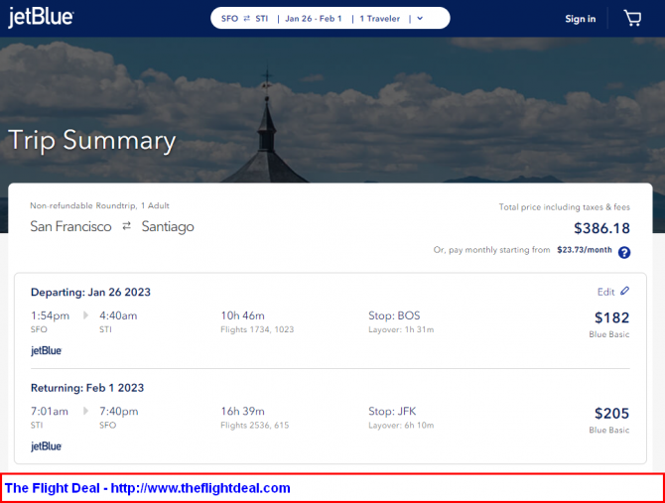Click Layover: 1h 31m text
Viewport: 665px width, 503px height.
coord(401,329)
